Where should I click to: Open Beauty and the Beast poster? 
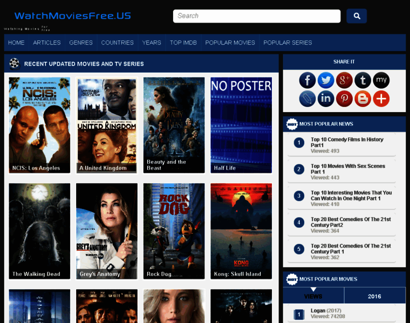point(174,125)
